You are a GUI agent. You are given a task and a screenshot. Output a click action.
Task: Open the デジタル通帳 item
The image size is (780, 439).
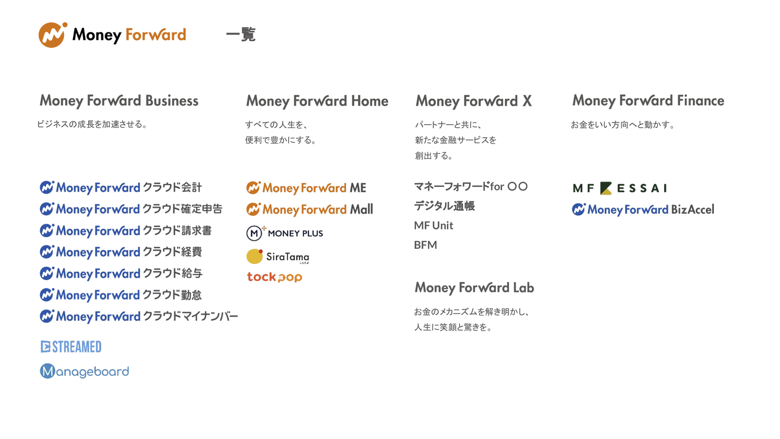coord(444,206)
